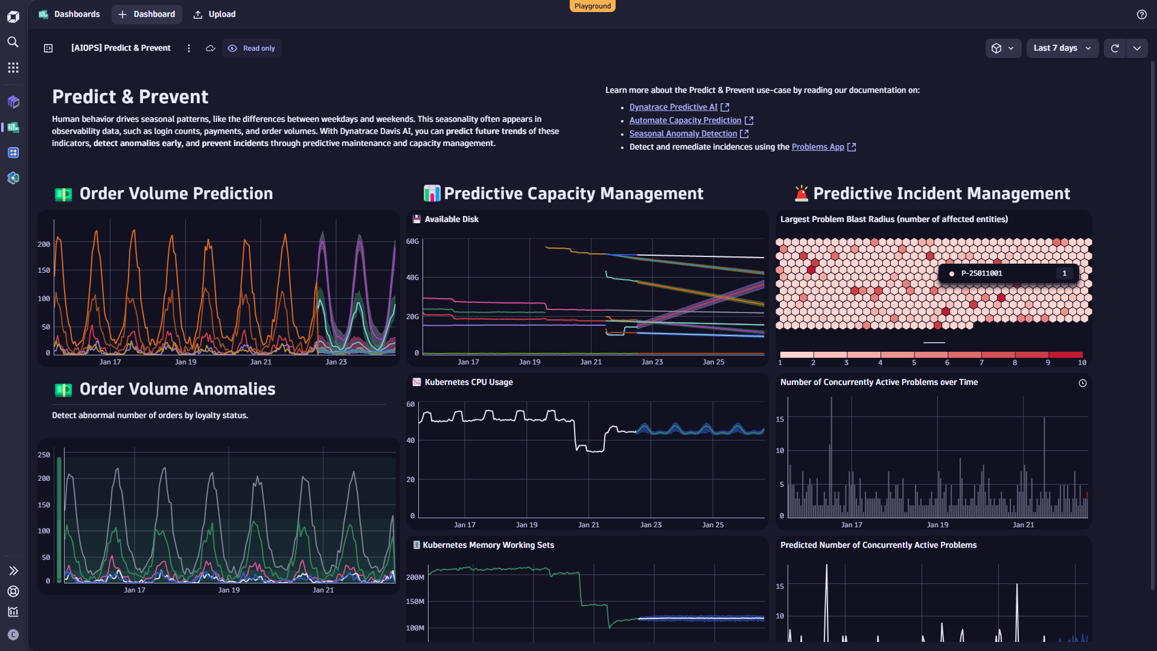Toggle the dashboard side panel layout icon
1157x651 pixels.
coord(48,48)
